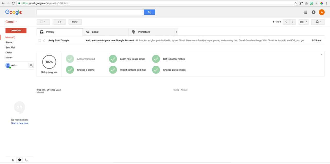The width and height of the screenshot is (330, 164).
Task: Toggle the select-all checkbox in toolbar
Action: pos(42,22)
